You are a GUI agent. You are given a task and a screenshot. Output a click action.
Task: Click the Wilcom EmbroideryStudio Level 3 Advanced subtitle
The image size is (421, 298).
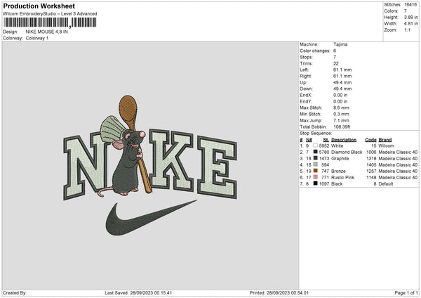(50, 14)
